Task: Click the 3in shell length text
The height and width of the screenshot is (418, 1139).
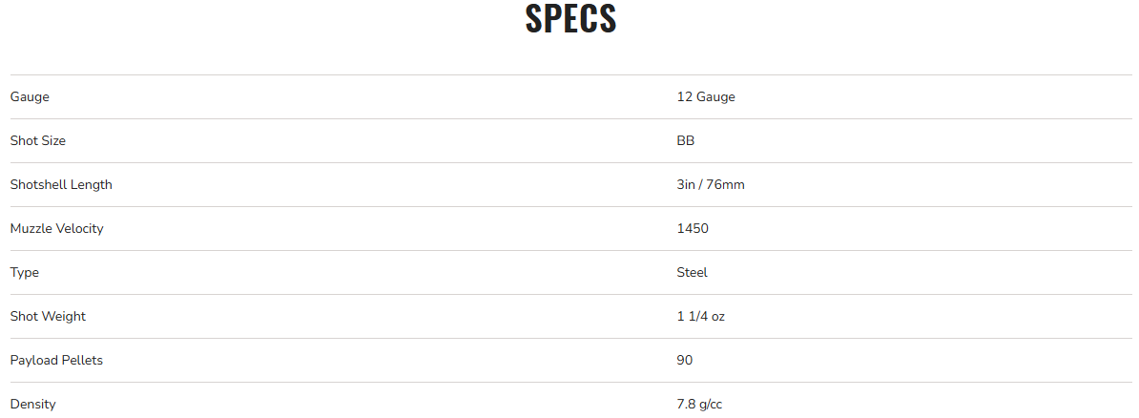Action: [x=686, y=184]
